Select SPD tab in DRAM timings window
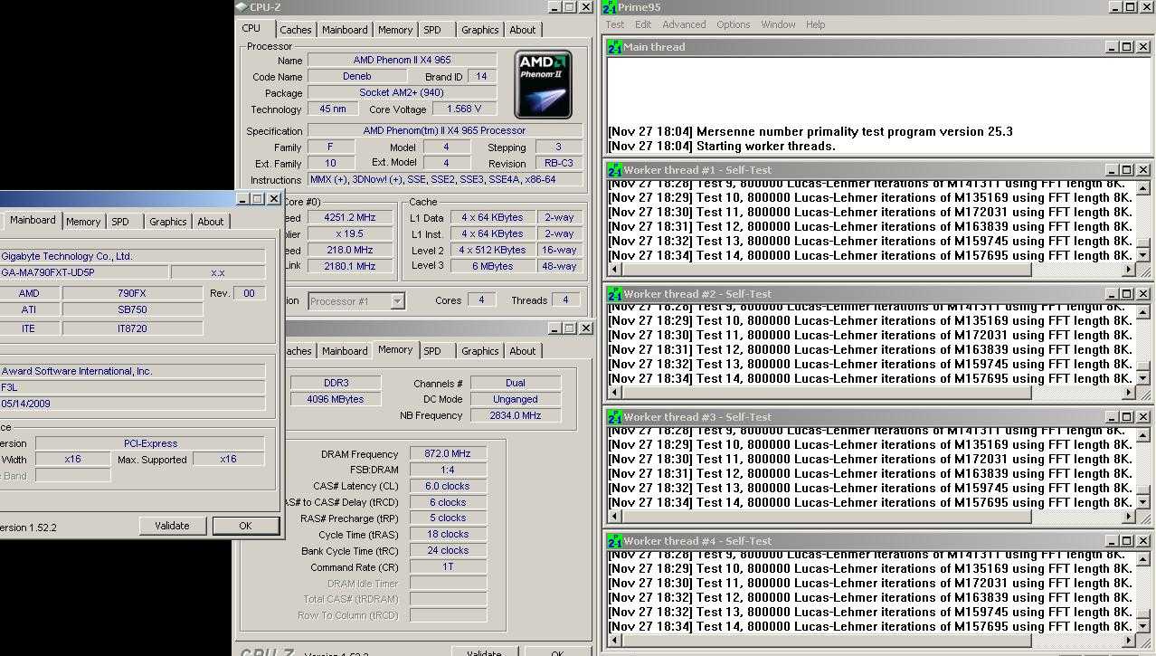1156x656 pixels. [432, 351]
